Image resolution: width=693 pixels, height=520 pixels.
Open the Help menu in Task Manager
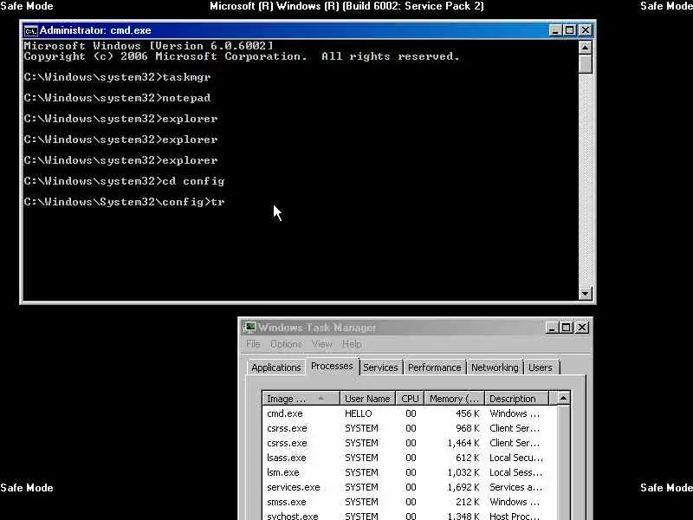pyautogui.click(x=352, y=343)
